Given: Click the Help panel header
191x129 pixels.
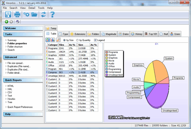Looking at the screenshot, I should click(x=23, y=114).
